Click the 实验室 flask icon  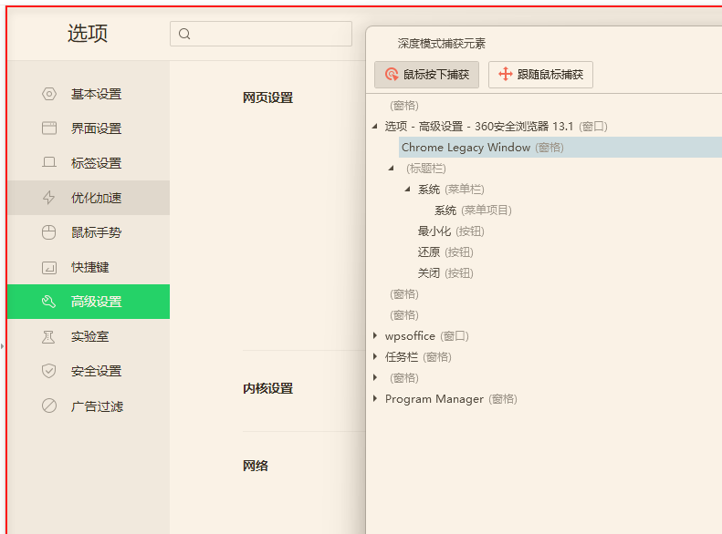coord(48,337)
